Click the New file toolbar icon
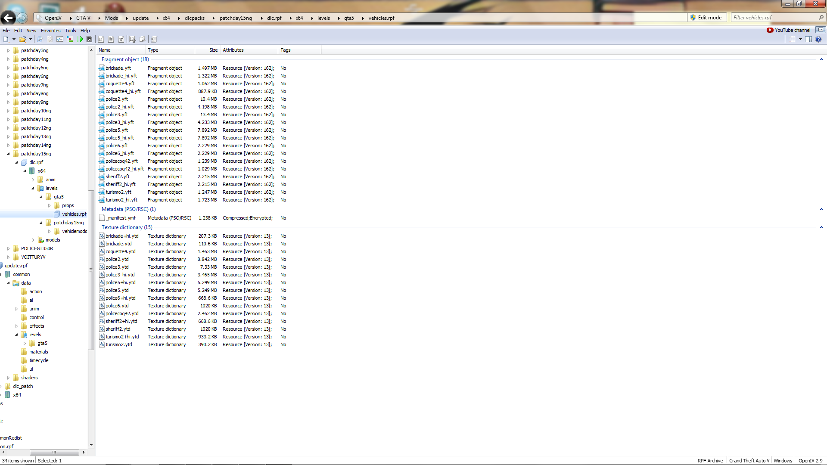 click(6, 39)
